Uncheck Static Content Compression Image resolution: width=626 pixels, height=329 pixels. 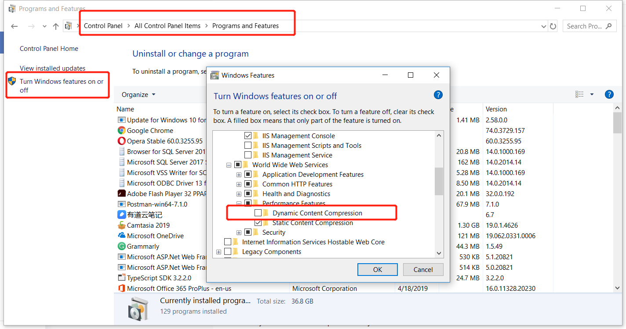258,223
